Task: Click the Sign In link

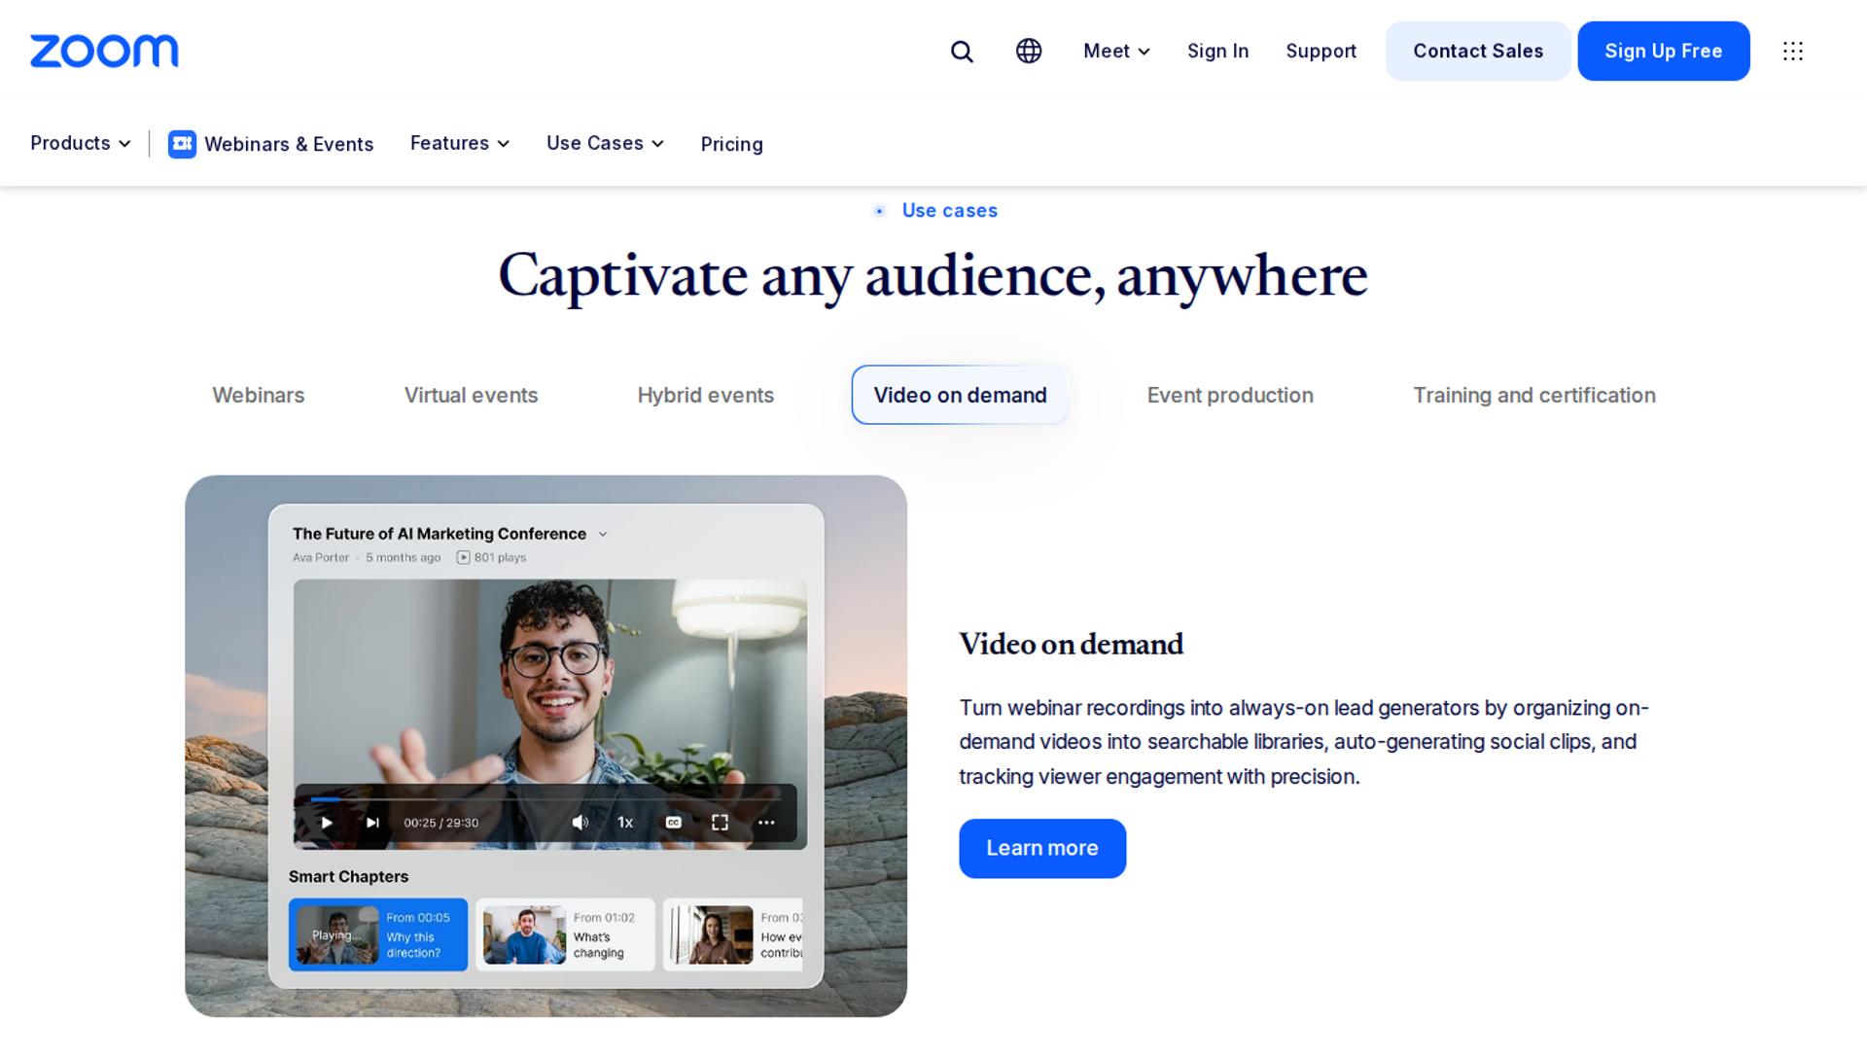Action: point(1217,51)
